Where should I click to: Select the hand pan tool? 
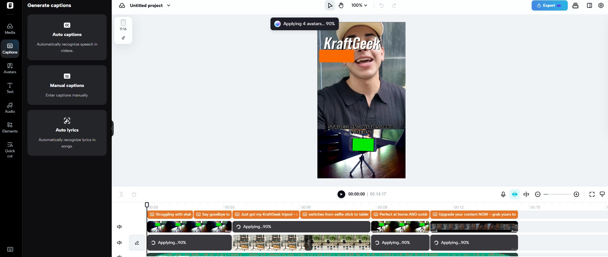341,5
